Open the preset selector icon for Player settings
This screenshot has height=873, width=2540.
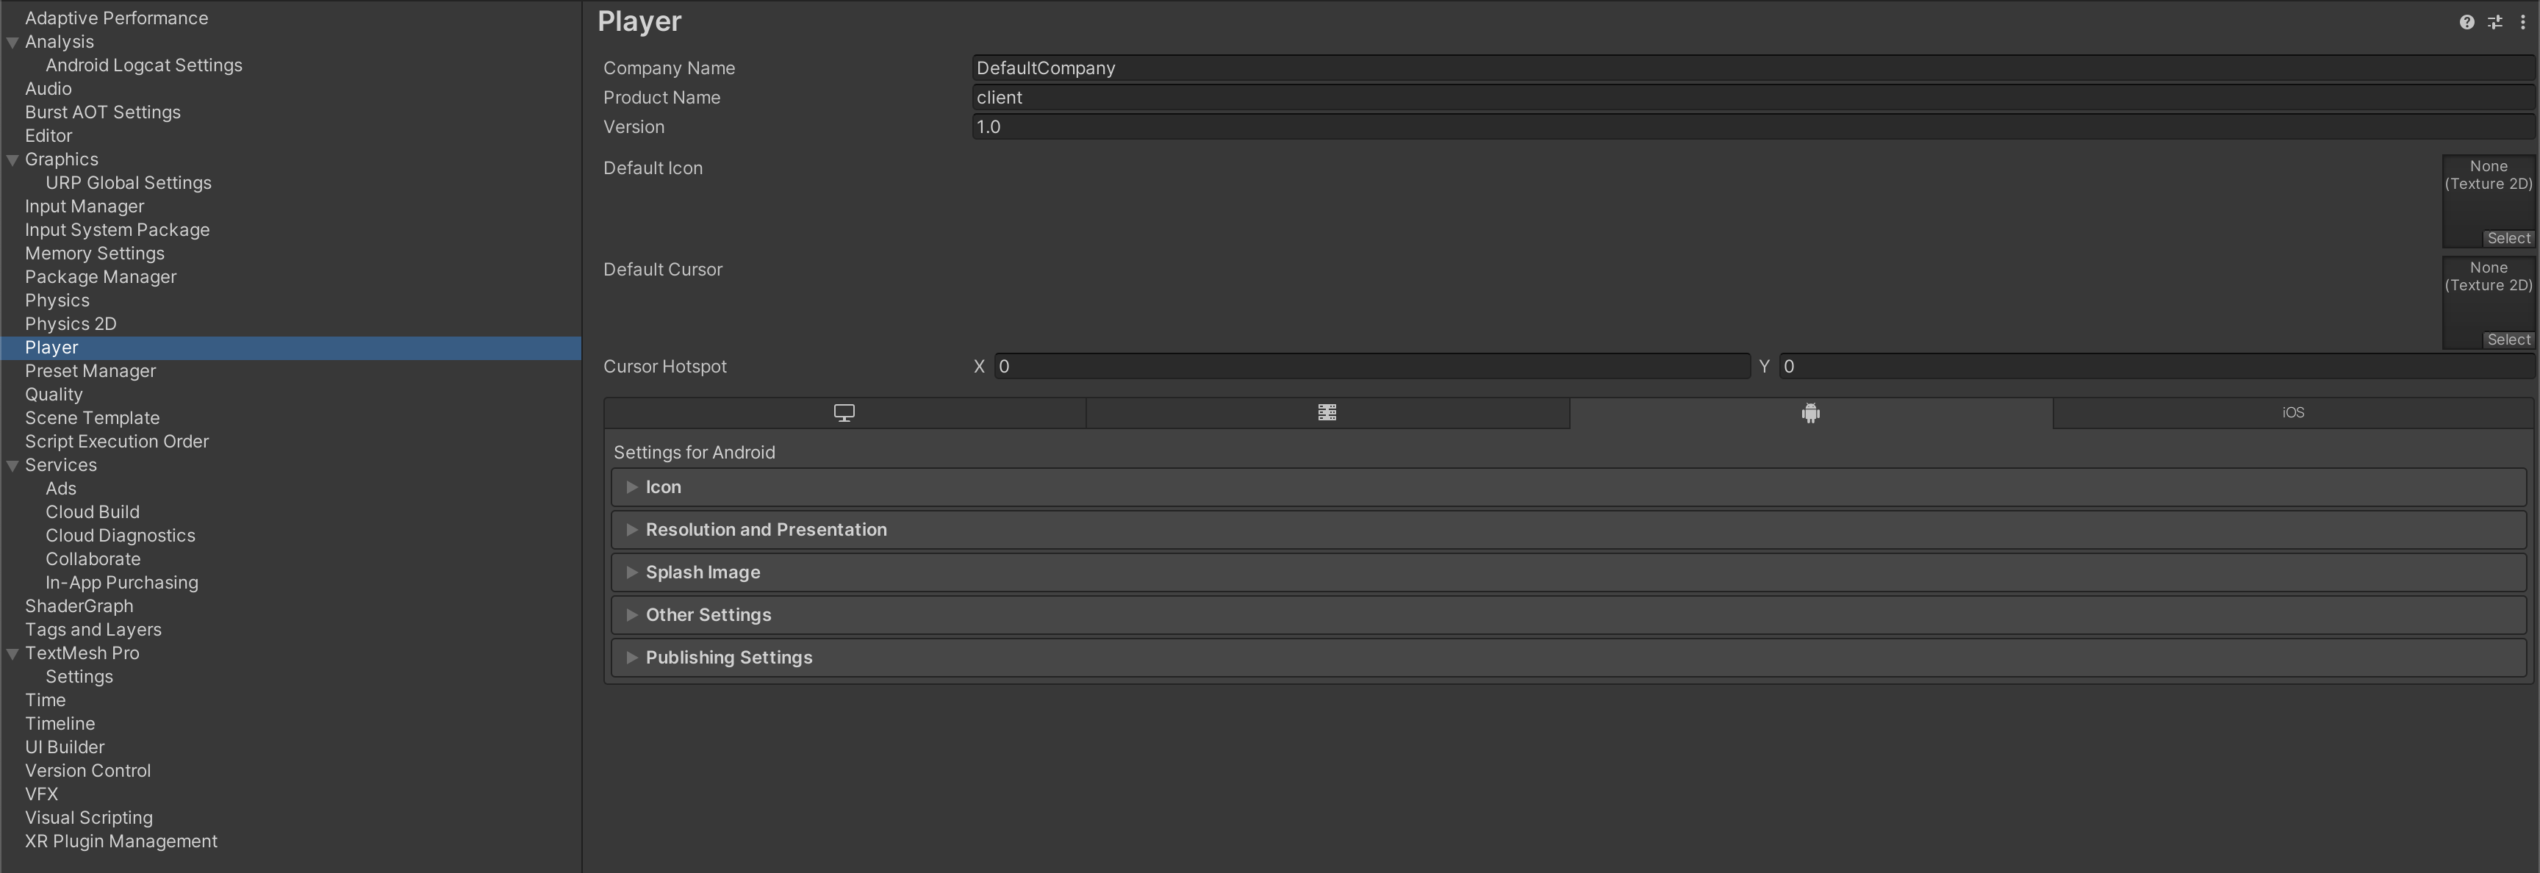point(2494,21)
